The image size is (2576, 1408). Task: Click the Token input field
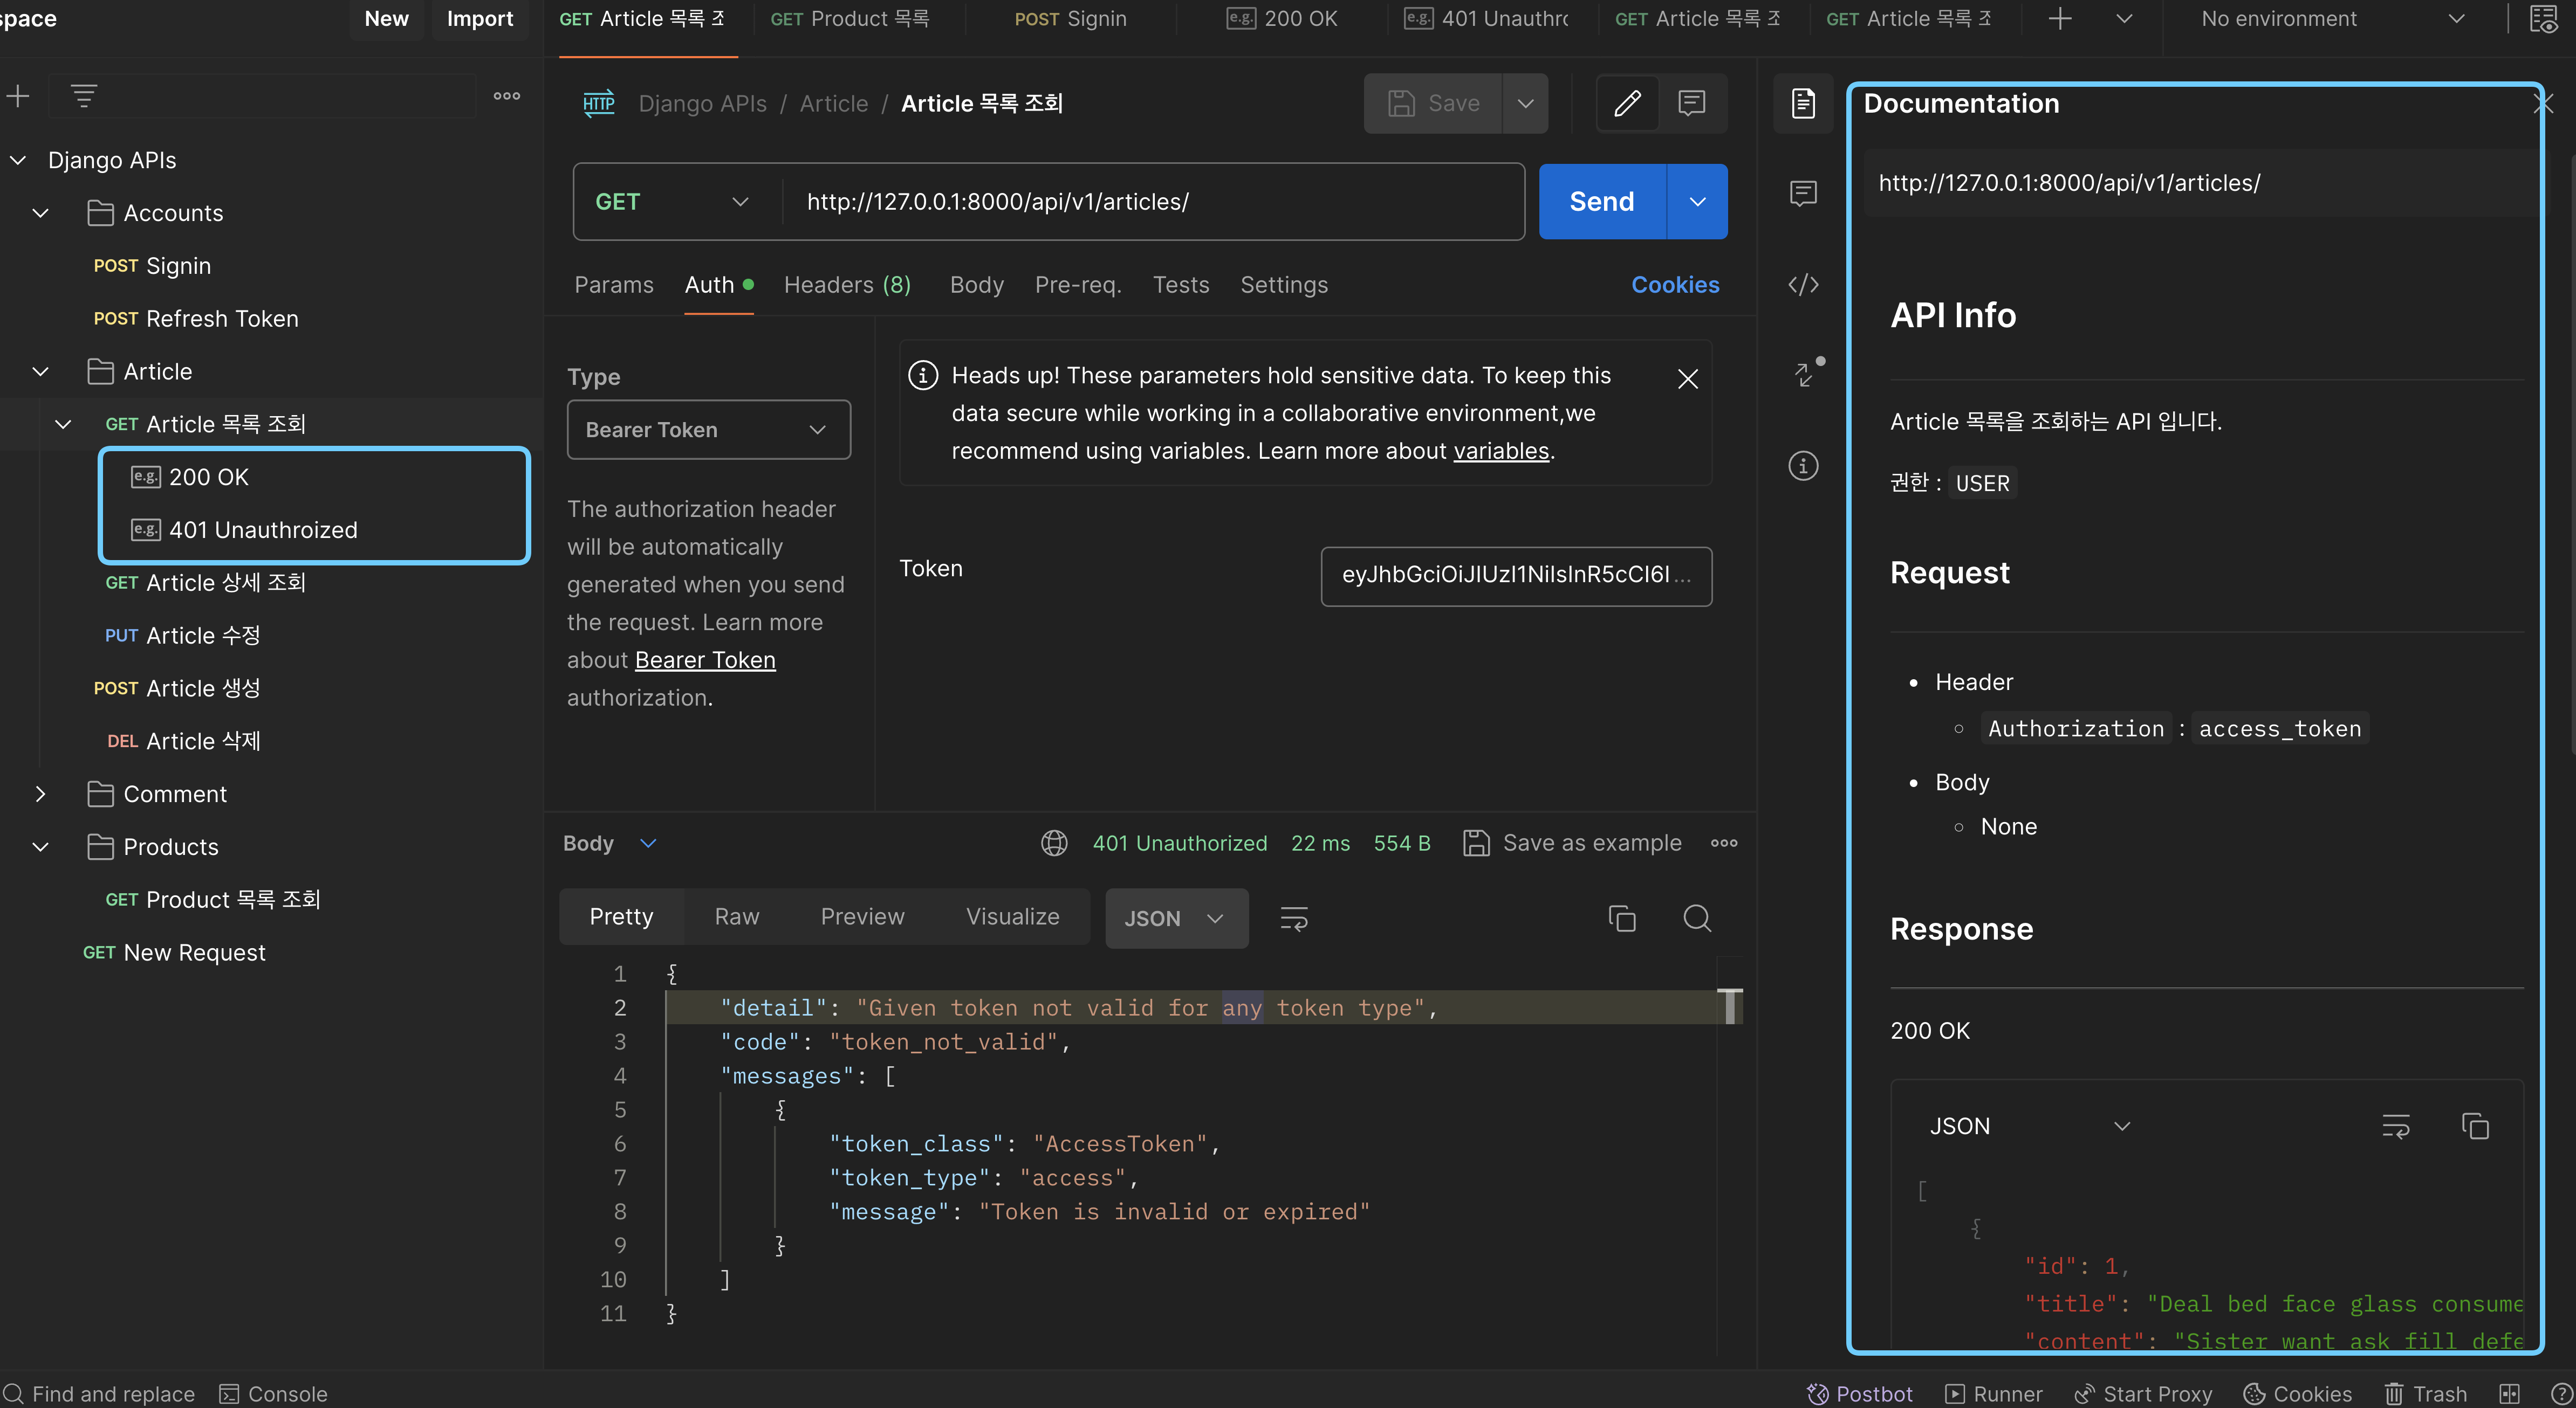click(x=1515, y=576)
